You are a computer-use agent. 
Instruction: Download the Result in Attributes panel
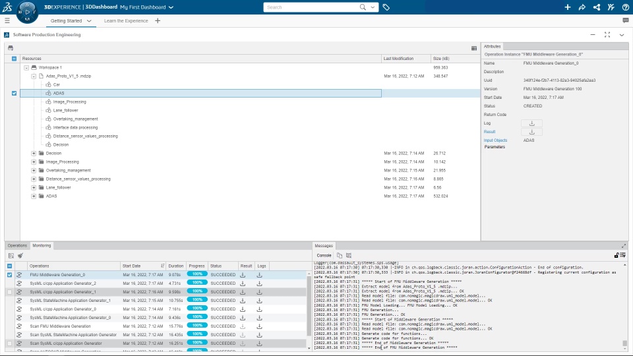click(531, 132)
